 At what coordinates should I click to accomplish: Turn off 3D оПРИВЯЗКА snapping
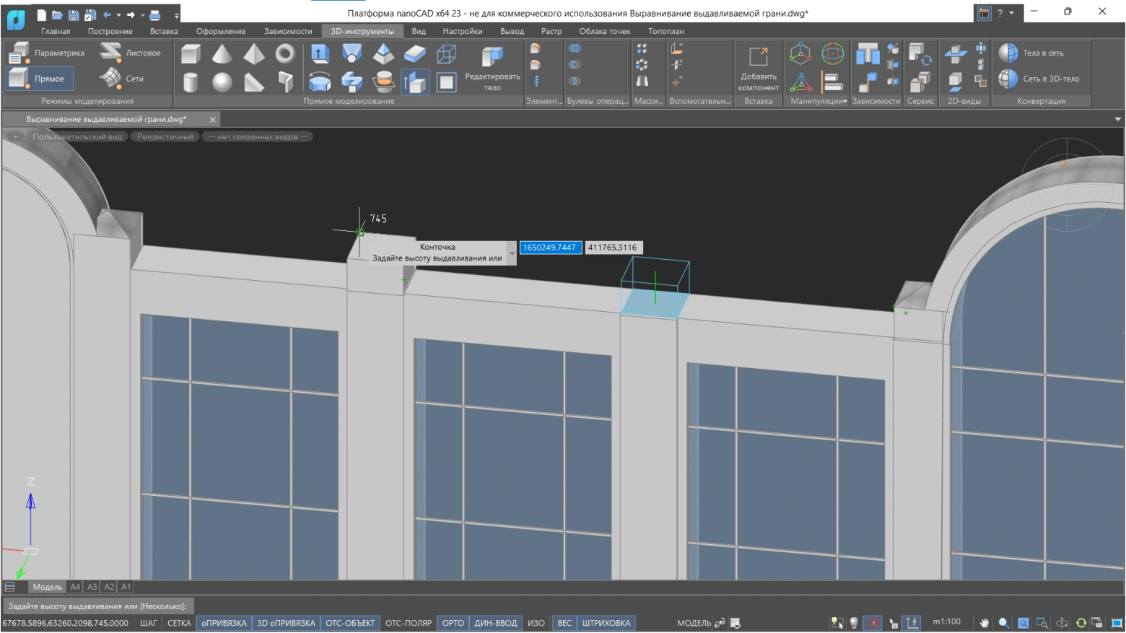pos(286,623)
